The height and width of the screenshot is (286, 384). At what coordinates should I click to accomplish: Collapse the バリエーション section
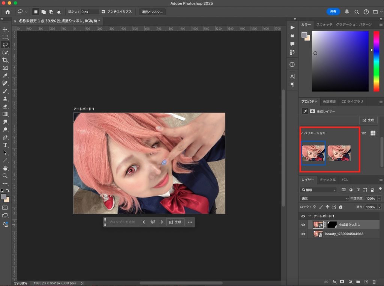[x=302, y=133]
